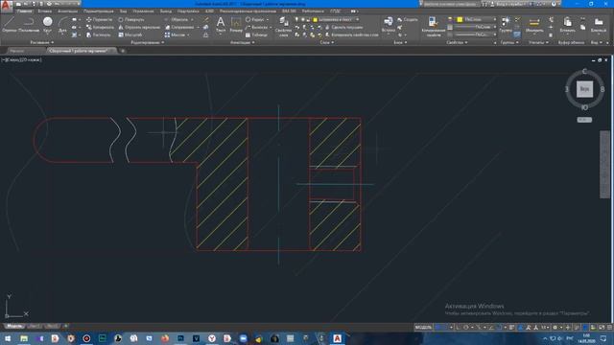This screenshot has width=614, height=345.
Task: Open the Windows notification center
Action: pyautogui.click(x=603, y=338)
